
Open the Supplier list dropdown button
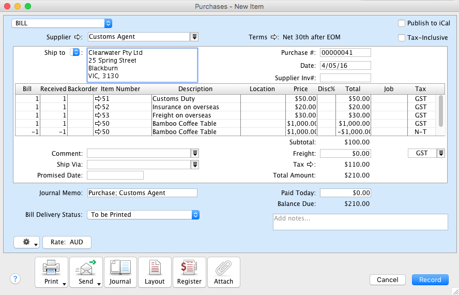tap(194, 37)
